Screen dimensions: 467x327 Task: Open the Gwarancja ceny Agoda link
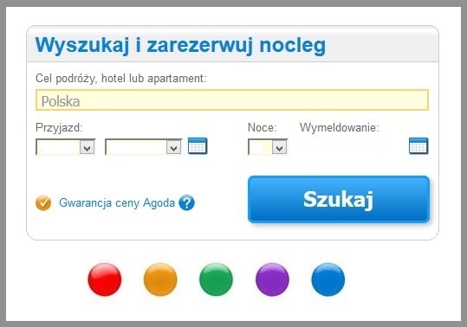point(117,203)
